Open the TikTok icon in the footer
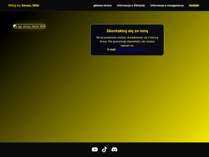The image size is (209, 157). [104, 149]
